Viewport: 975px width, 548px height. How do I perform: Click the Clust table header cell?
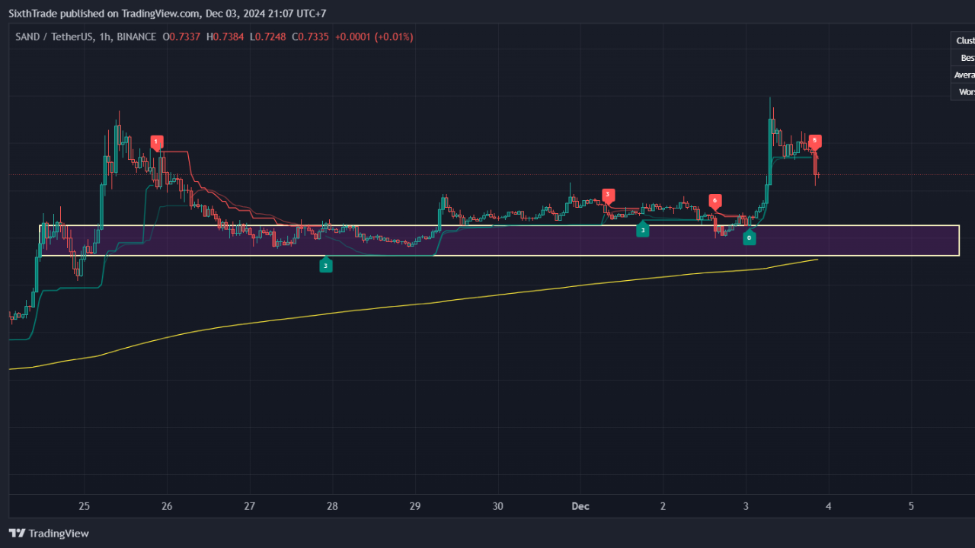click(x=963, y=41)
